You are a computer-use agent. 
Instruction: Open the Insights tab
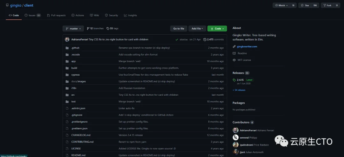(130, 15)
